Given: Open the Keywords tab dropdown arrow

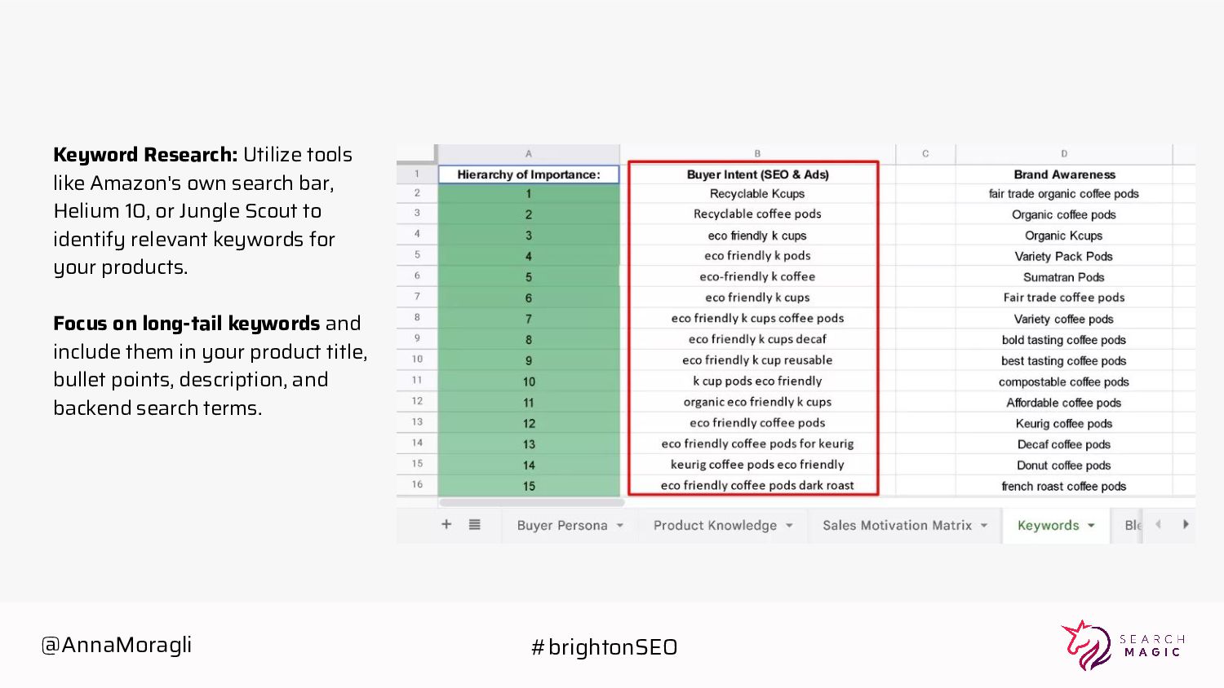Looking at the screenshot, I should (x=1091, y=526).
